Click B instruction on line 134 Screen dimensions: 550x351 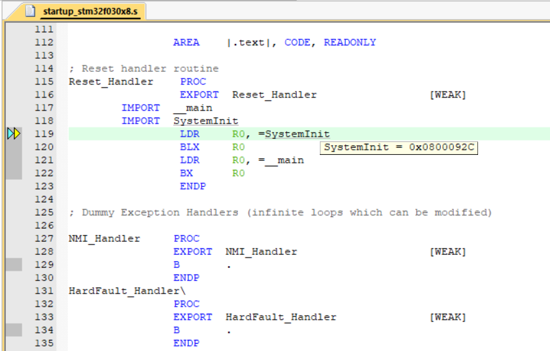(x=177, y=330)
